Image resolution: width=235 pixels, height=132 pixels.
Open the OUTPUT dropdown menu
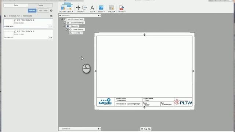pos(122,12)
